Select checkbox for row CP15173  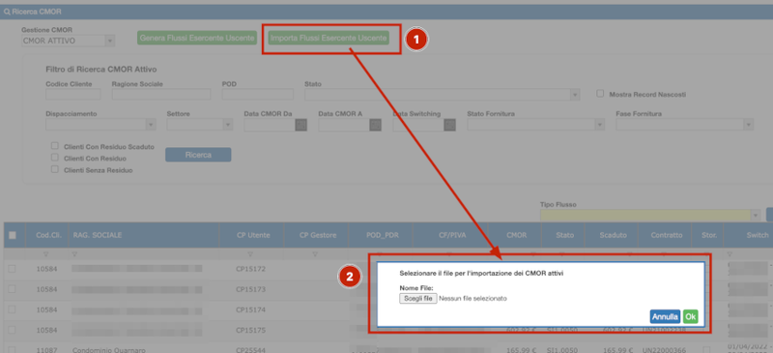tap(12, 289)
